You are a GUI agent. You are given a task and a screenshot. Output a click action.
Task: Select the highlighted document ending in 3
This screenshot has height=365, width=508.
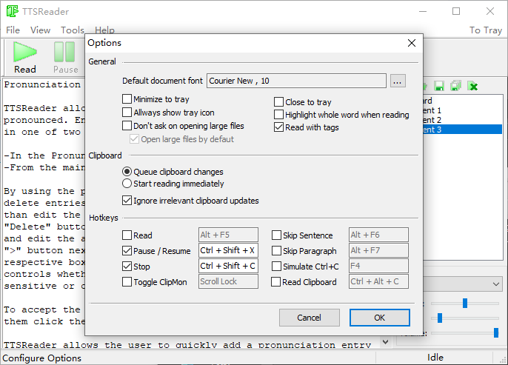coord(463,130)
